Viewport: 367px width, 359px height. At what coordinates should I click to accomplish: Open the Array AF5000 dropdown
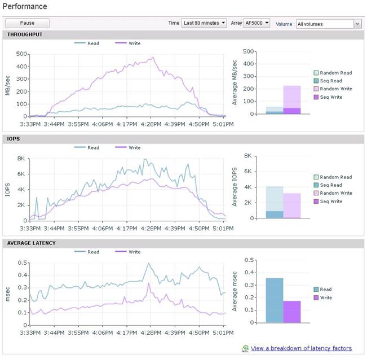(x=257, y=23)
